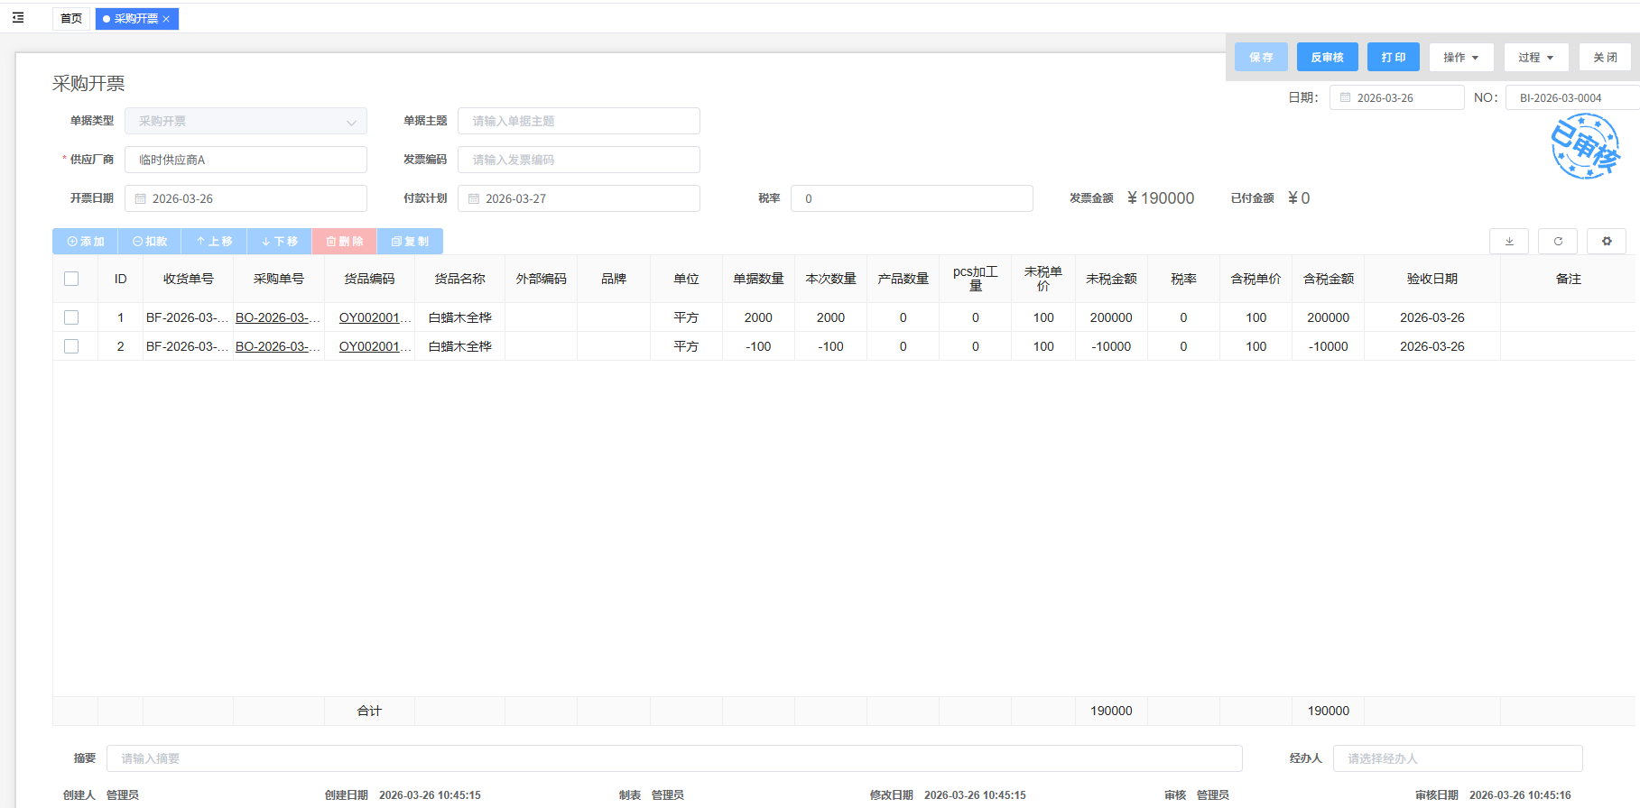This screenshot has width=1640, height=808.
Task: Click calendar icon in top 日期 field
Action: tap(1345, 98)
